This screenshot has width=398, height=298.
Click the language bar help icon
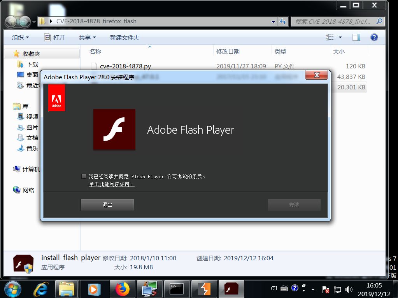(x=295, y=288)
